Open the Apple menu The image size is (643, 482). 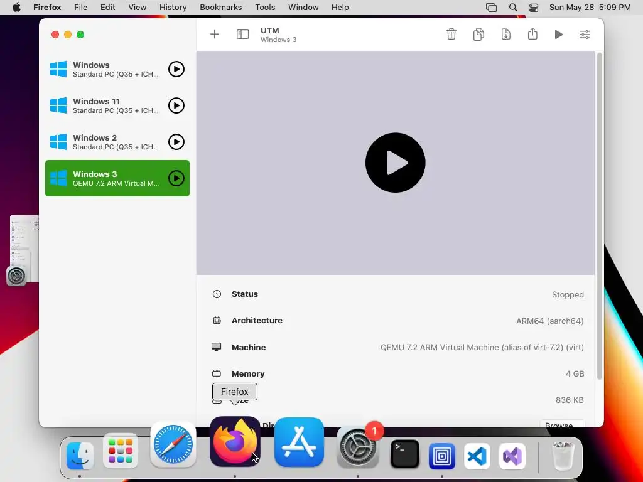pyautogui.click(x=16, y=8)
